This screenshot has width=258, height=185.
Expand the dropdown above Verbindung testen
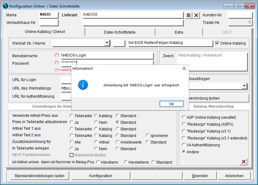(244, 85)
